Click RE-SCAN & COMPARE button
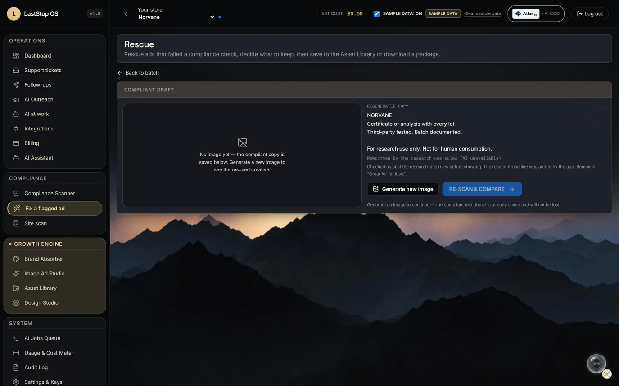The height and width of the screenshot is (386, 619). [x=482, y=189]
